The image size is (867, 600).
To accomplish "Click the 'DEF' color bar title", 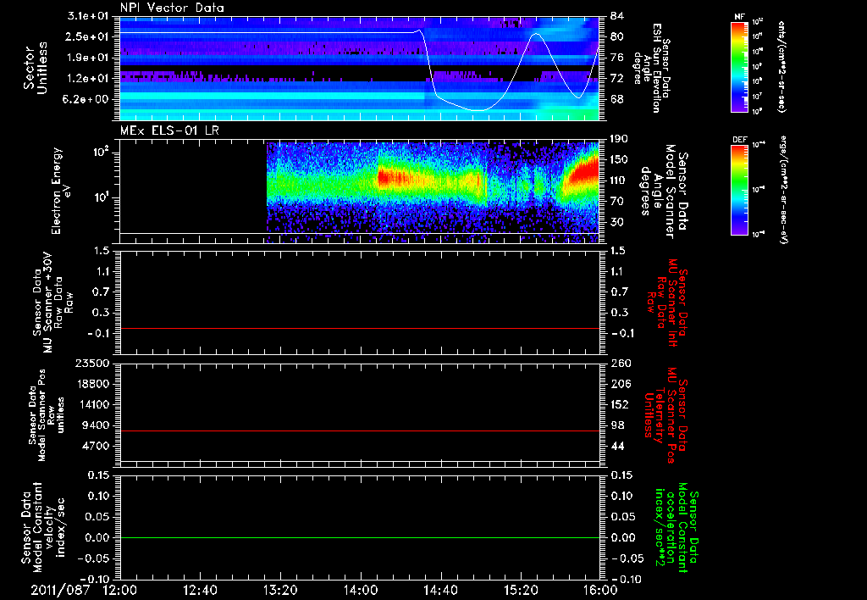I will click(739, 140).
